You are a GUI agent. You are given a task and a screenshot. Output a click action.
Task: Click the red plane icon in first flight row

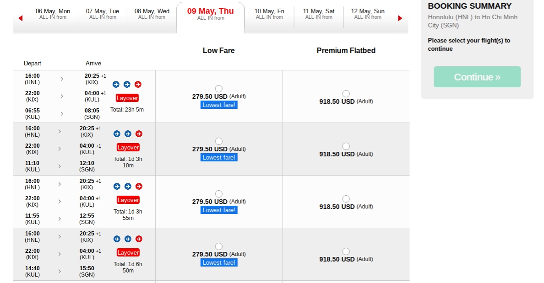[138, 84]
